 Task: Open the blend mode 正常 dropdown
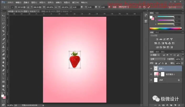[158, 59]
